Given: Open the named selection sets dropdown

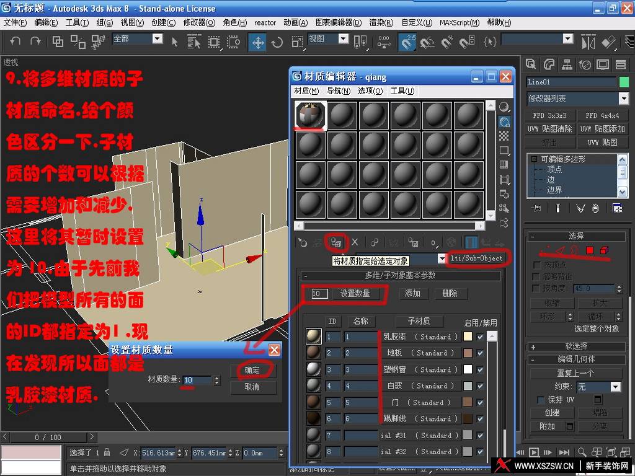Looking at the screenshot, I should [568, 38].
